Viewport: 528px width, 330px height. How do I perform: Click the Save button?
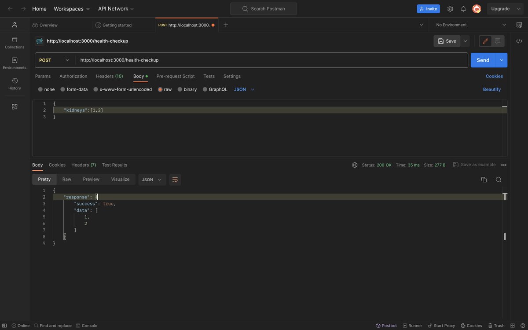point(447,41)
